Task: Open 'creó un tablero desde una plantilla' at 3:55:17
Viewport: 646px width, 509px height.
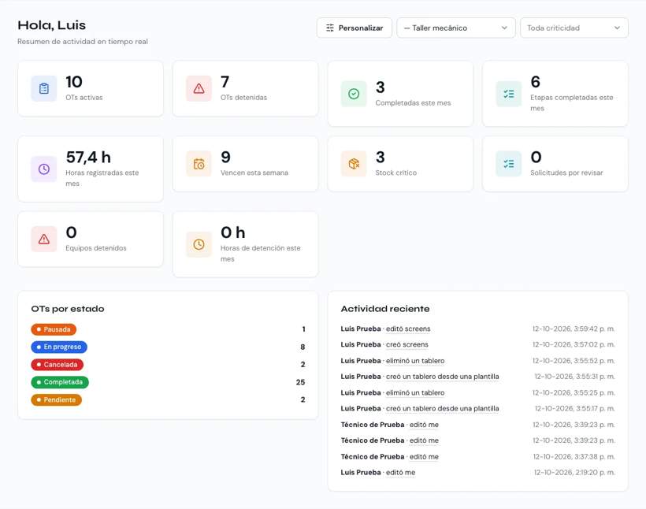Action: [442, 408]
